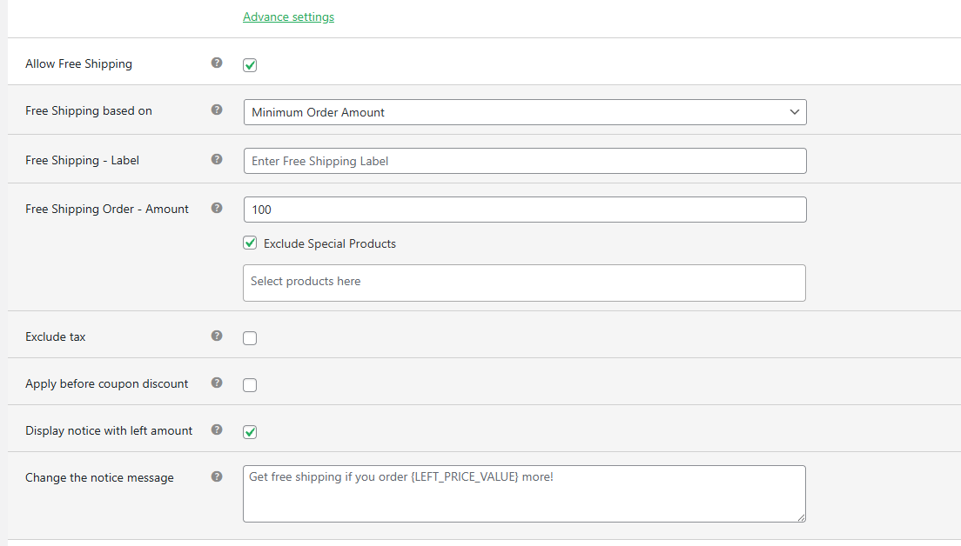
Task: Click the Select products here field
Action: pos(524,283)
